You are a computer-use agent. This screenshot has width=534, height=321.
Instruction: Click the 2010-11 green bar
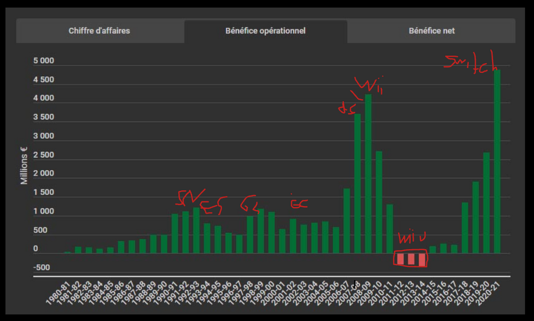pyautogui.click(x=390, y=229)
